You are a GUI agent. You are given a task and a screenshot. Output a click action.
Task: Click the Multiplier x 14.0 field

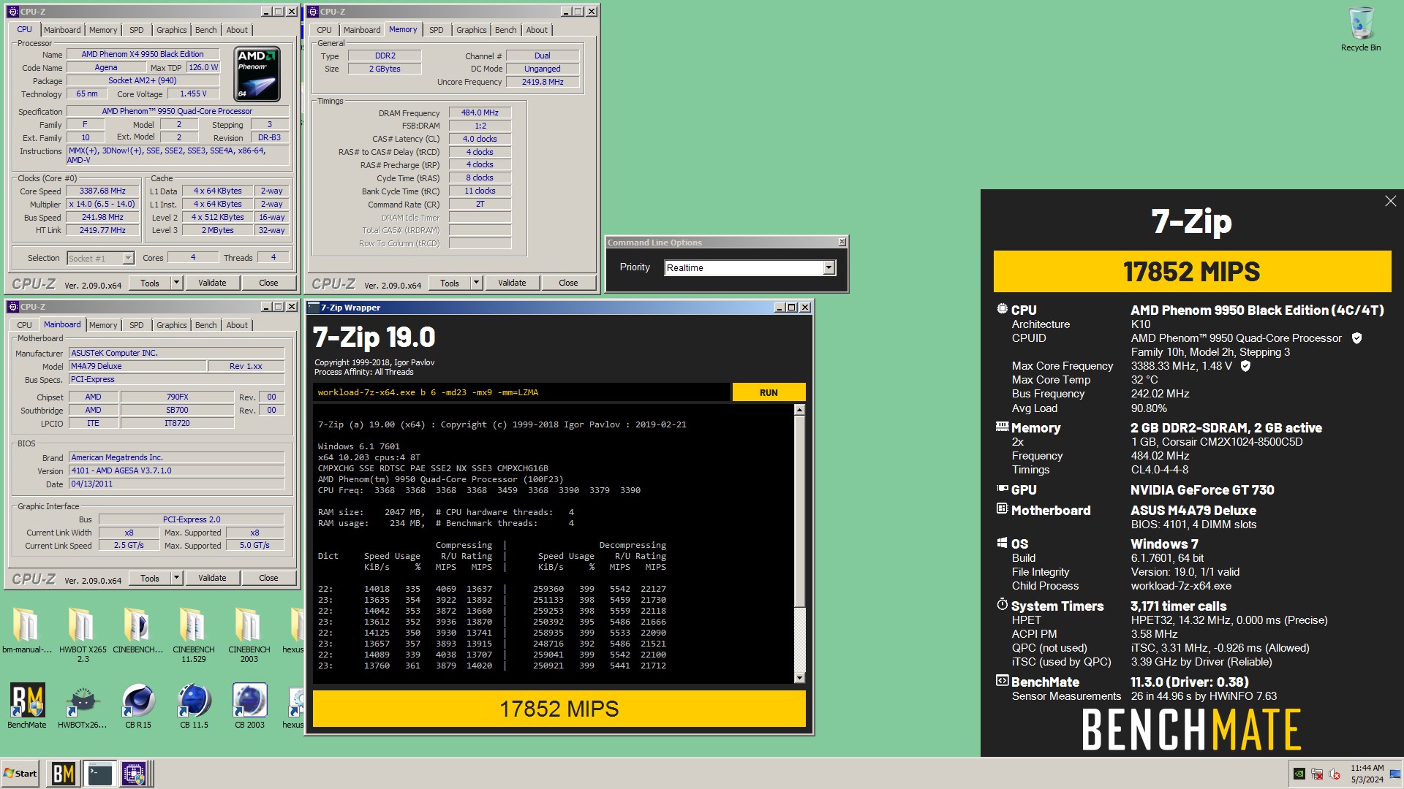[x=102, y=204]
